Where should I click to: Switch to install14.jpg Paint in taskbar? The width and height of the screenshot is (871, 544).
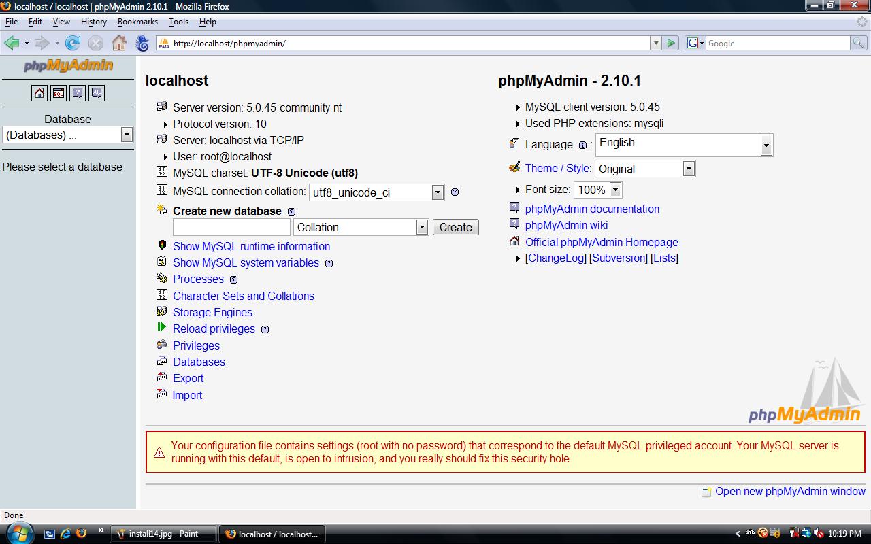pos(163,534)
